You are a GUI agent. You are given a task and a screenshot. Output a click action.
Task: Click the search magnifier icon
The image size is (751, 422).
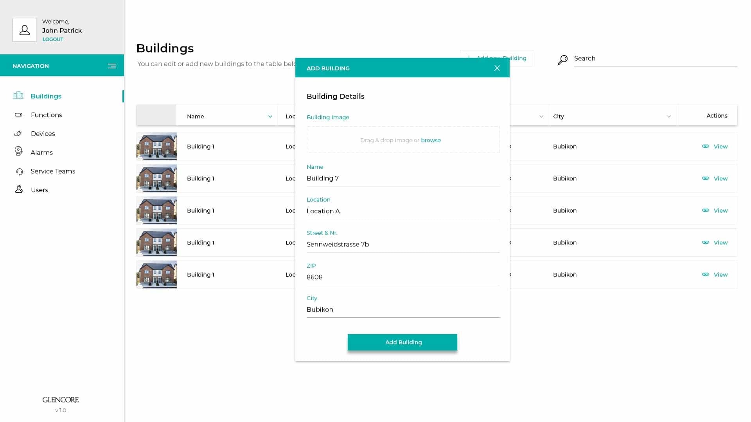tap(562, 59)
